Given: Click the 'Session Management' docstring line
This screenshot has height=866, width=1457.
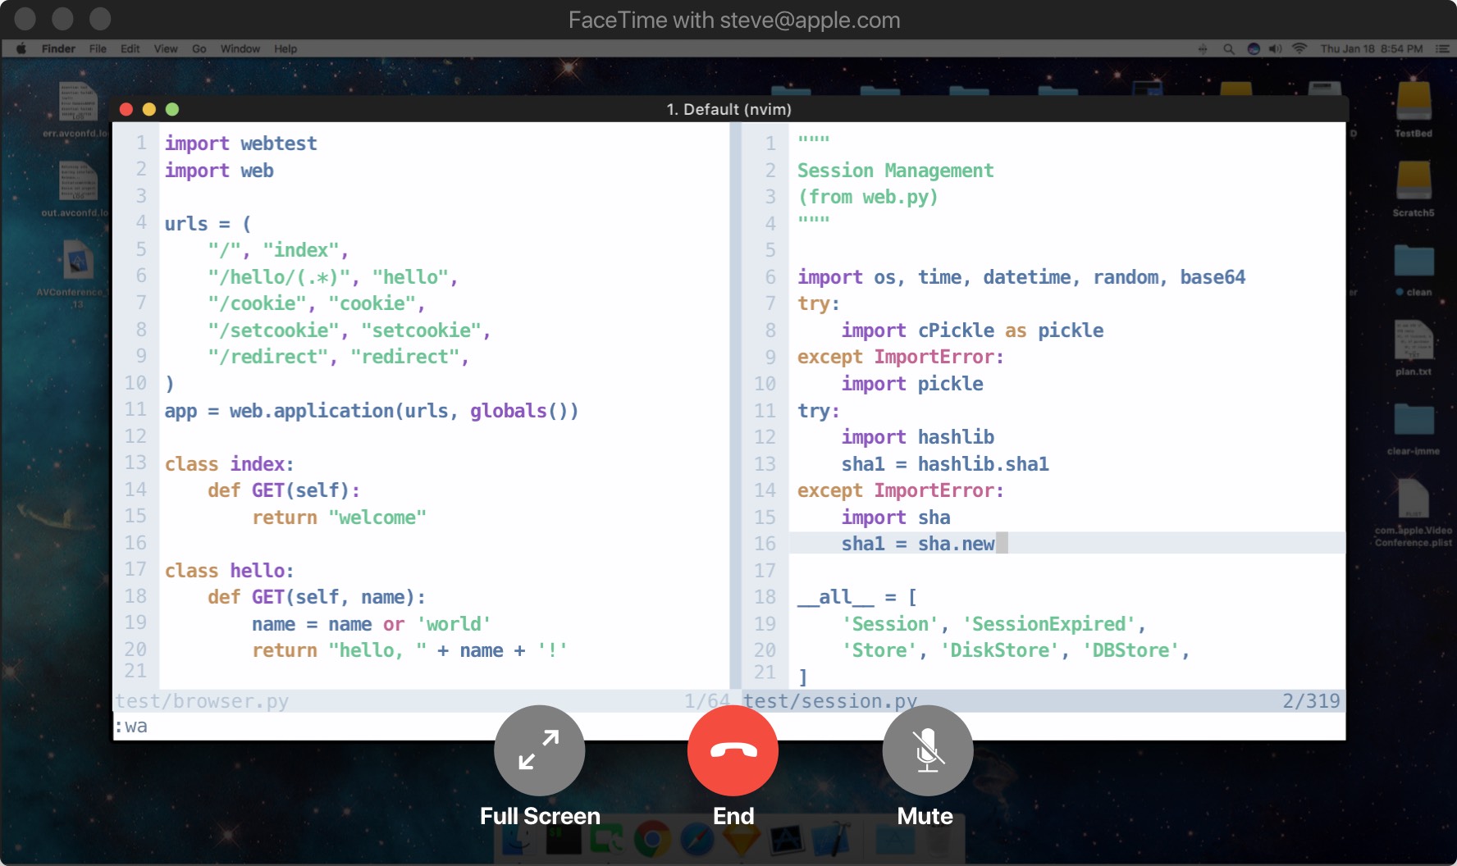Looking at the screenshot, I should (x=896, y=171).
